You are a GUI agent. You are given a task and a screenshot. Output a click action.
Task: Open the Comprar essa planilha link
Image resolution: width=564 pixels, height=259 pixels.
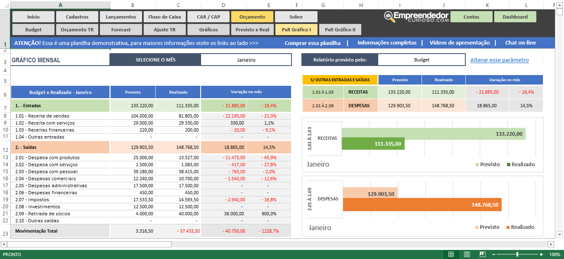pyautogui.click(x=313, y=43)
